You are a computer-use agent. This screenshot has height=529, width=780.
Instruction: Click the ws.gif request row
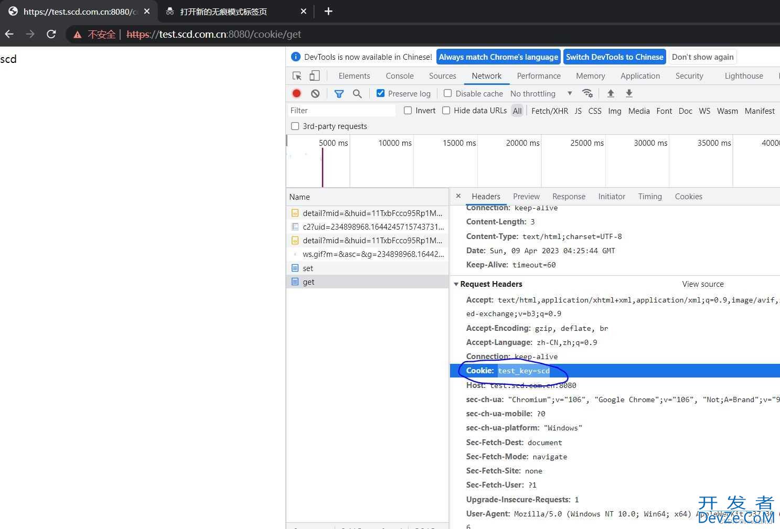click(367, 254)
